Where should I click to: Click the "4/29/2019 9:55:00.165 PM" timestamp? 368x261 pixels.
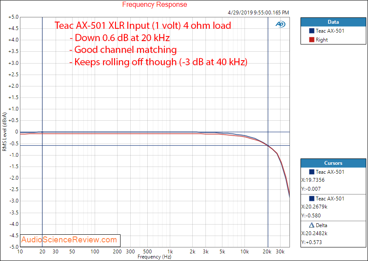pos(258,13)
